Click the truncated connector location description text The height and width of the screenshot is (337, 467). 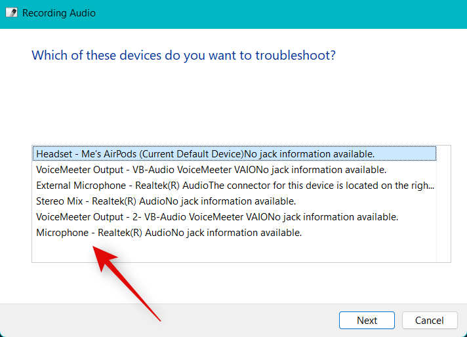click(320, 186)
